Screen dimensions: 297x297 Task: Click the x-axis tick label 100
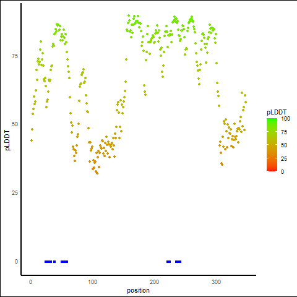pyautogui.click(x=93, y=282)
